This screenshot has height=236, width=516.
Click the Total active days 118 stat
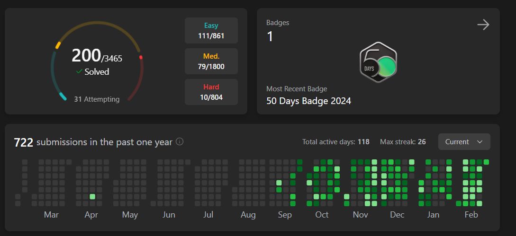click(x=335, y=142)
